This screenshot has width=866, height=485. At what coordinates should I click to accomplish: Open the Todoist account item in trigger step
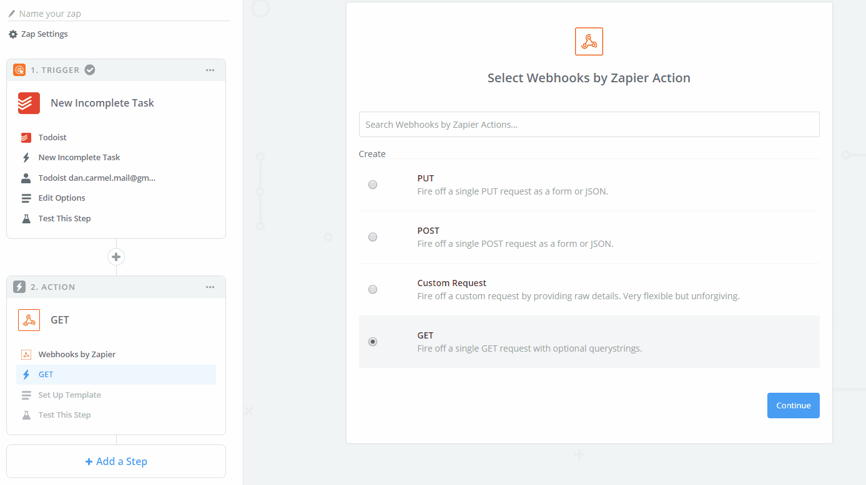click(x=97, y=178)
